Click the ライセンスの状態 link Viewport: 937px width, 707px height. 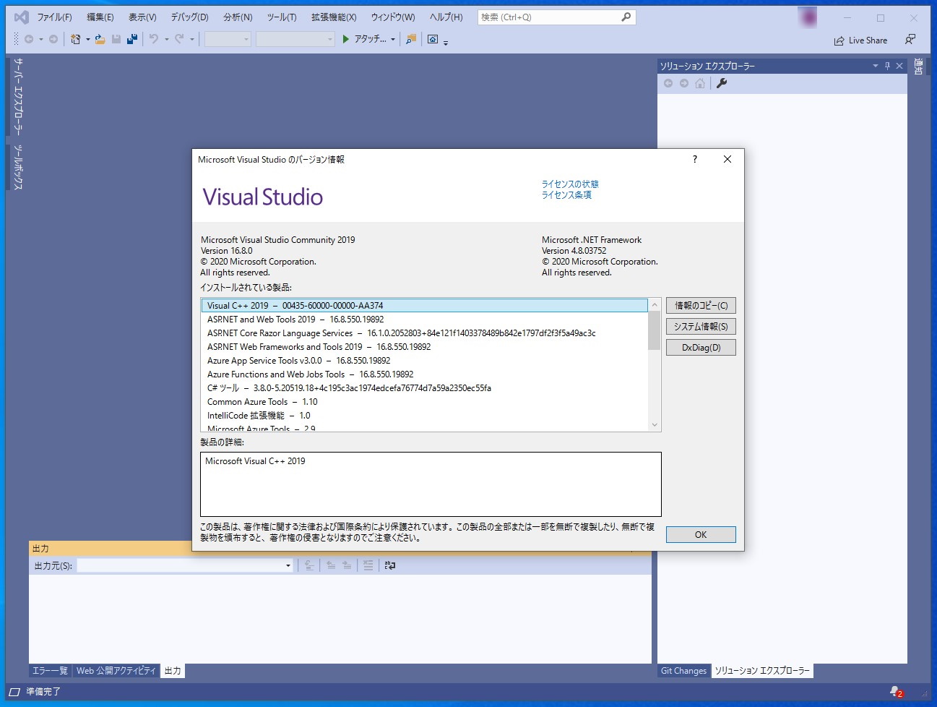(x=569, y=184)
